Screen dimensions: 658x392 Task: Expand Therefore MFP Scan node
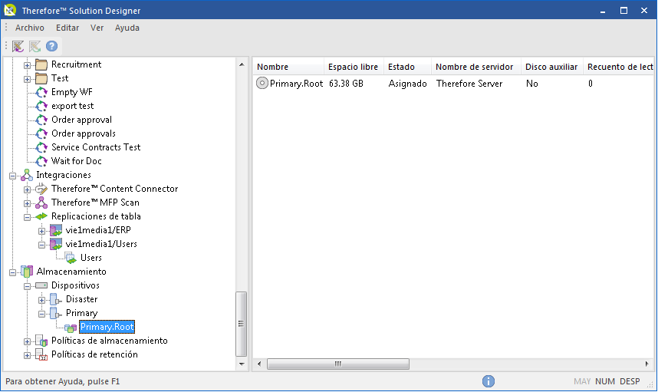(x=27, y=203)
